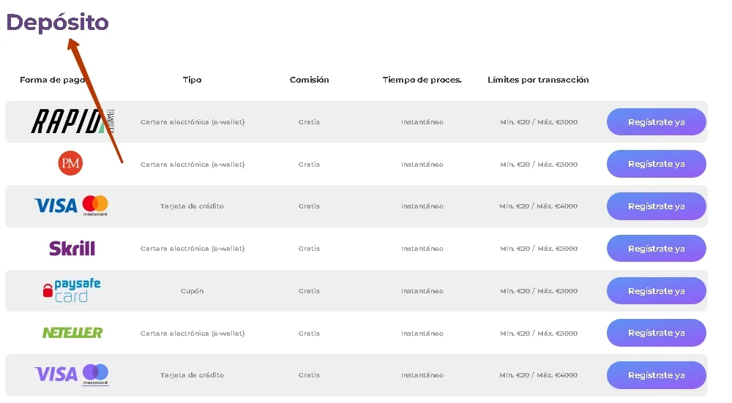Click the green Neteller logo
Image resolution: width=732 pixels, height=403 pixels.
coord(72,333)
